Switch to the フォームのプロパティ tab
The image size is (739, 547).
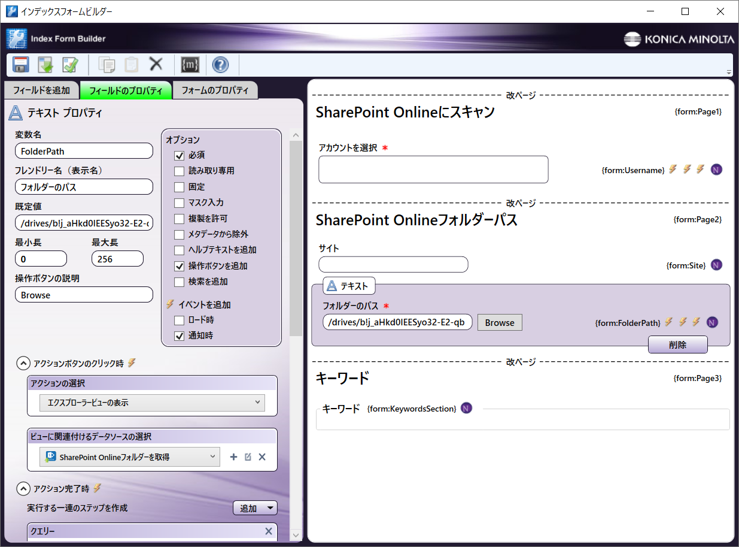215,90
